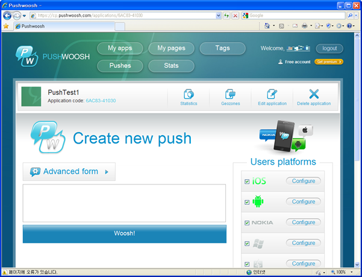Click Configure for Android
Image resolution: width=362 pixels, height=277 pixels.
(x=304, y=202)
